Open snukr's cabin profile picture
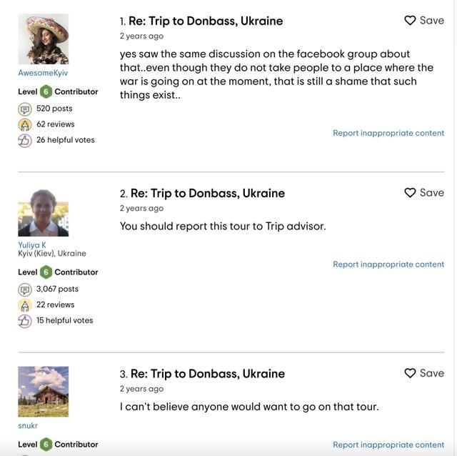Image resolution: width=457 pixels, height=456 pixels. click(43, 392)
